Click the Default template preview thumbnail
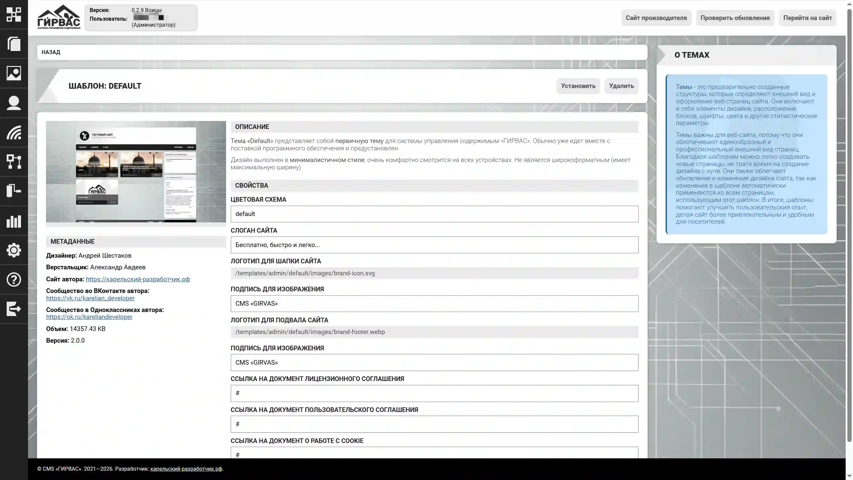The image size is (853, 480). coord(136,172)
